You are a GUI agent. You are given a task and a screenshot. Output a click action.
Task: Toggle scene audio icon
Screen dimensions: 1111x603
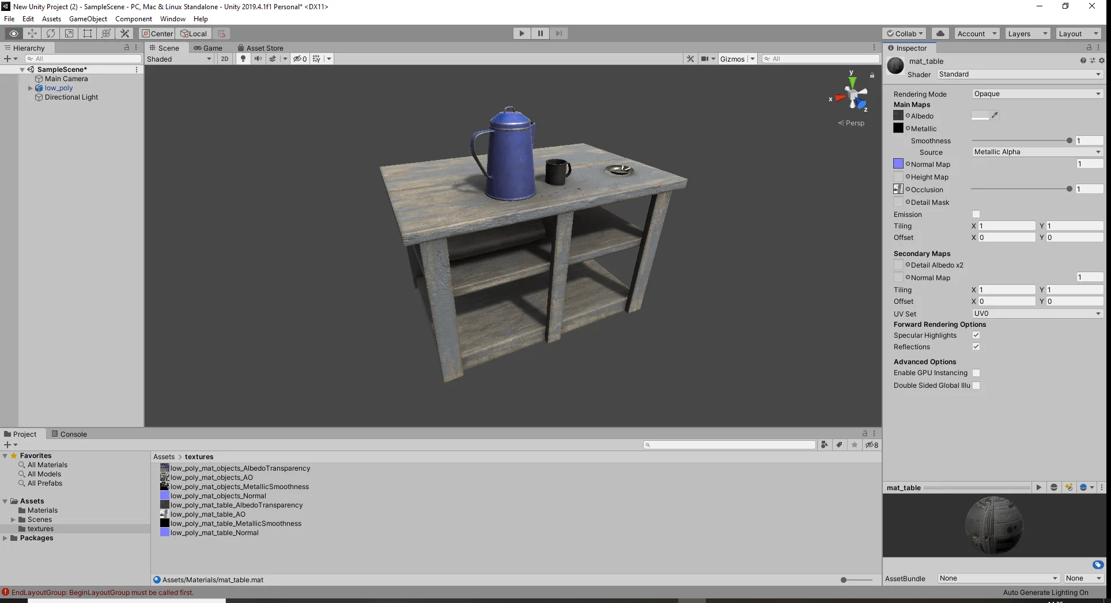[258, 59]
